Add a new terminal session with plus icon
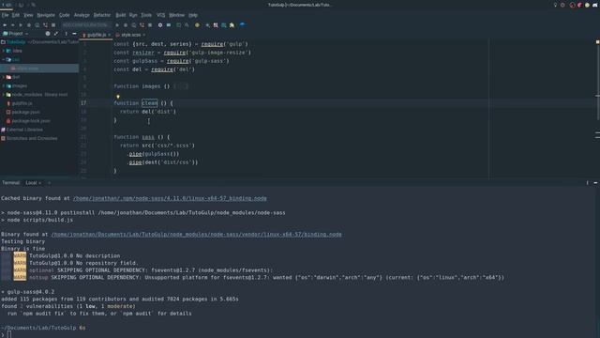This screenshot has width=600, height=338. (49, 183)
